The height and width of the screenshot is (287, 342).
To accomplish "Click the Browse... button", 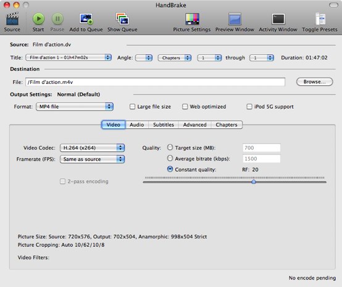I will [314, 82].
